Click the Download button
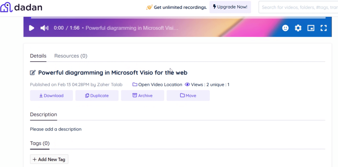 click(52, 96)
